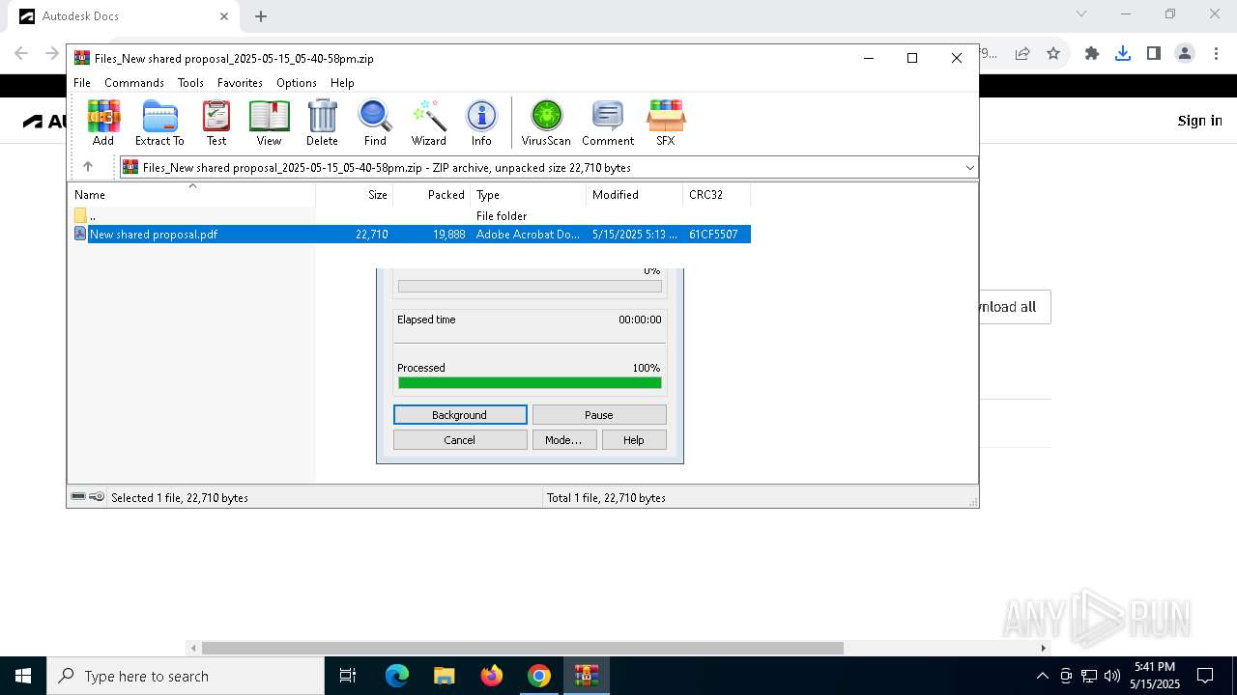This screenshot has width=1237, height=695.
Task: Open Task View on the taskbar
Action: [348, 676]
